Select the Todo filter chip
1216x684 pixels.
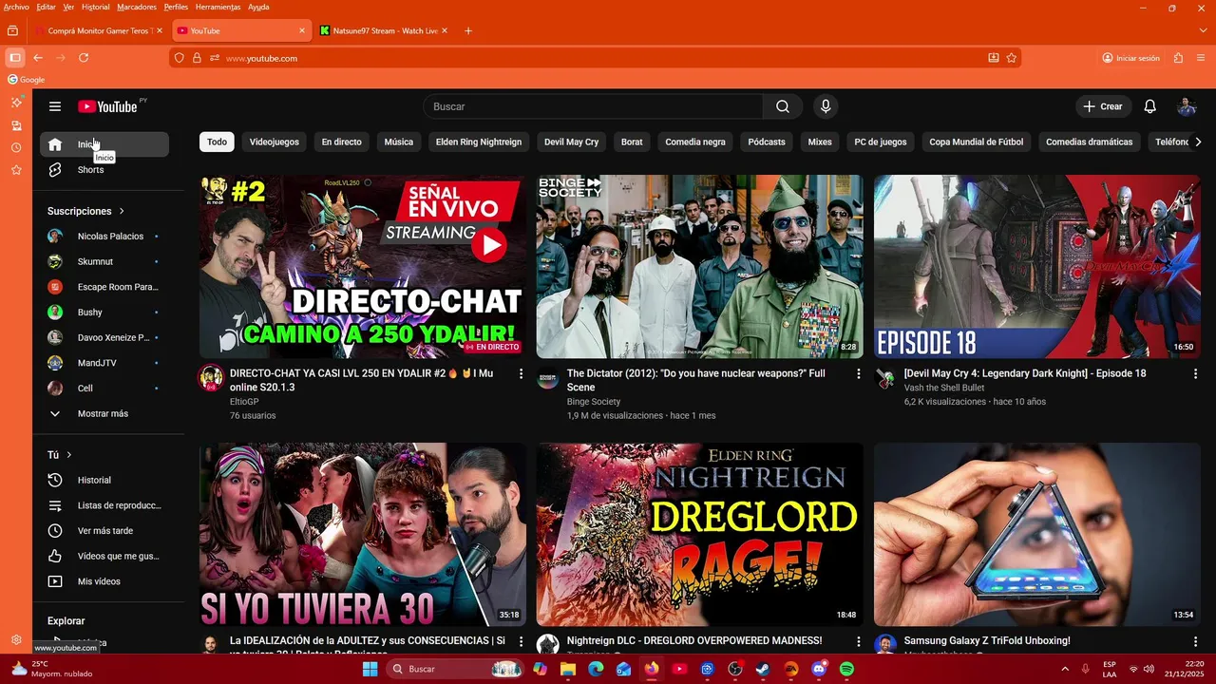(x=218, y=142)
